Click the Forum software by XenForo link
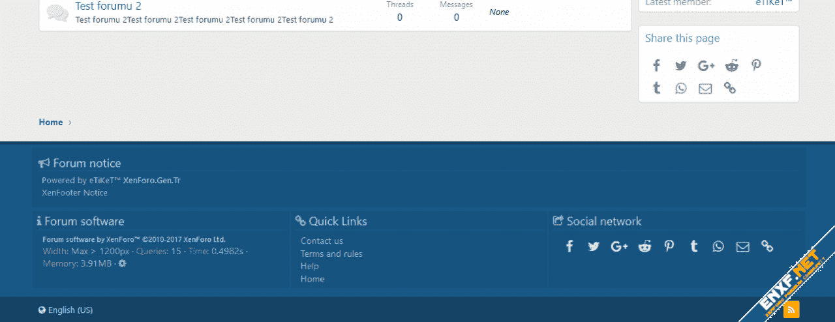Screen dimensions: 835x322 [x=134, y=239]
